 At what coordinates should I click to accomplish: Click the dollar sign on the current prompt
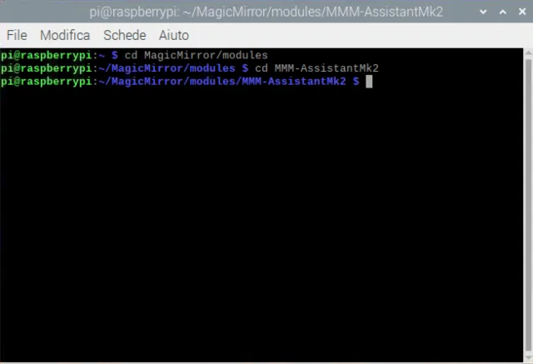[x=356, y=81]
